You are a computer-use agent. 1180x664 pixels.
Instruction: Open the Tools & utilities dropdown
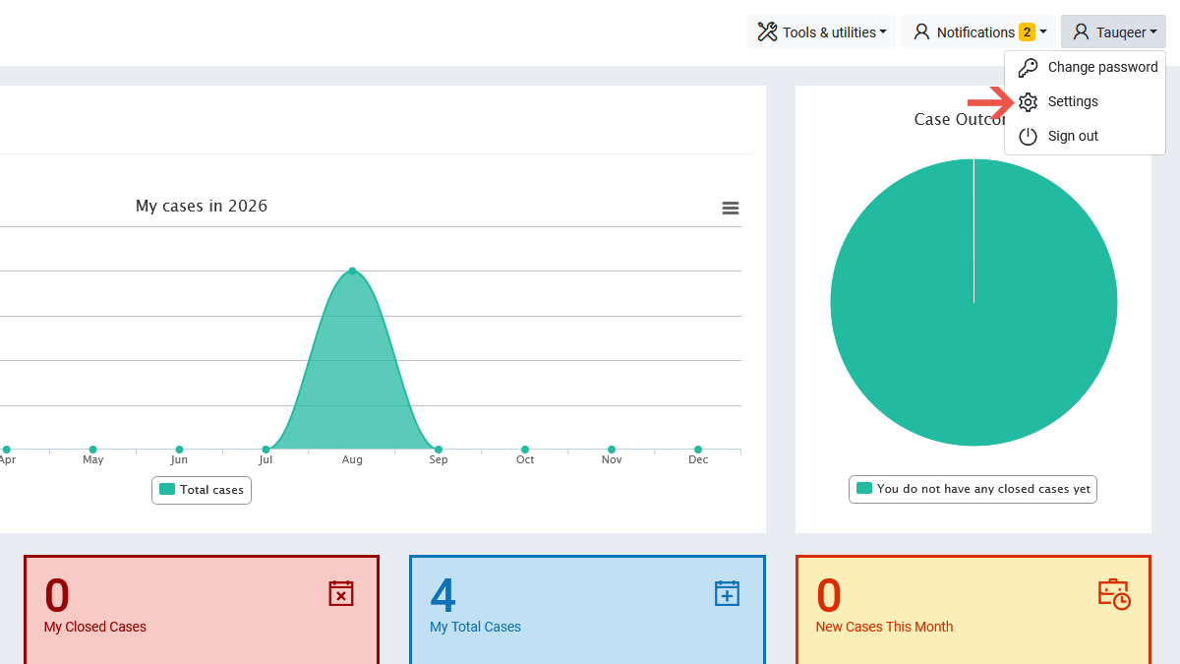[x=821, y=31]
